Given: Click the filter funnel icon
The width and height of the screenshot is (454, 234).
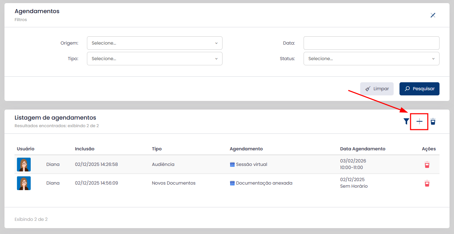Looking at the screenshot, I should point(406,121).
